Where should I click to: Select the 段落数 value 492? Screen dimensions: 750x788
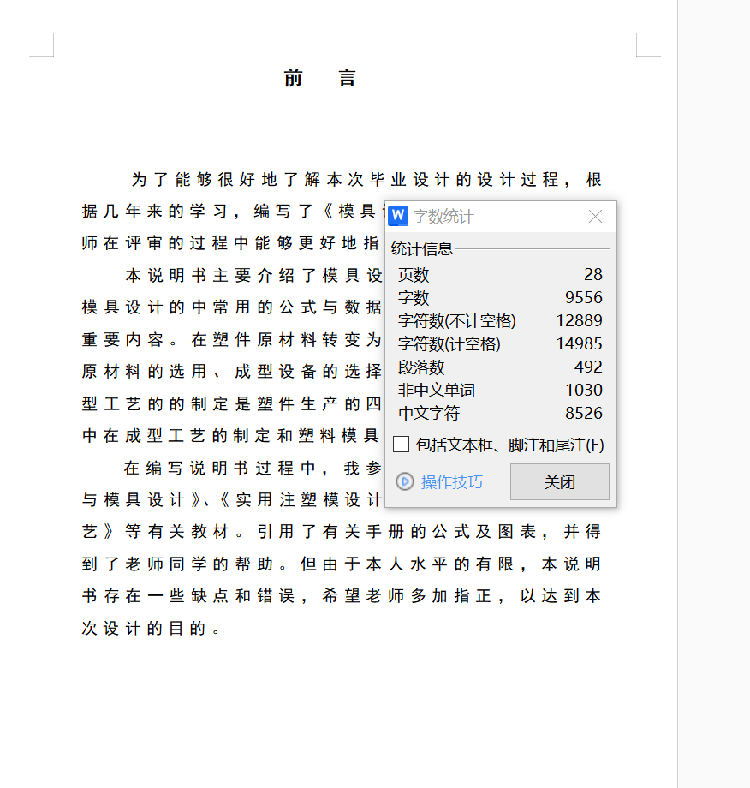[588, 367]
